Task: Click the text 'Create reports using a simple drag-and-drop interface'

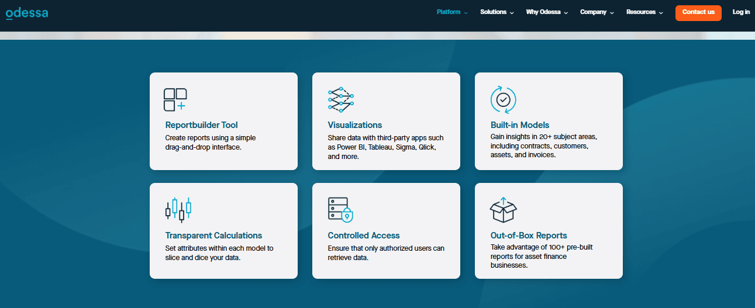Action: [211, 143]
